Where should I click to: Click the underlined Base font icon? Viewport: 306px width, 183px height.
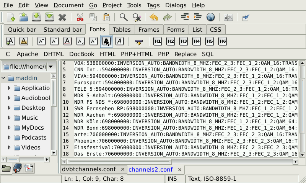pos(24,41)
